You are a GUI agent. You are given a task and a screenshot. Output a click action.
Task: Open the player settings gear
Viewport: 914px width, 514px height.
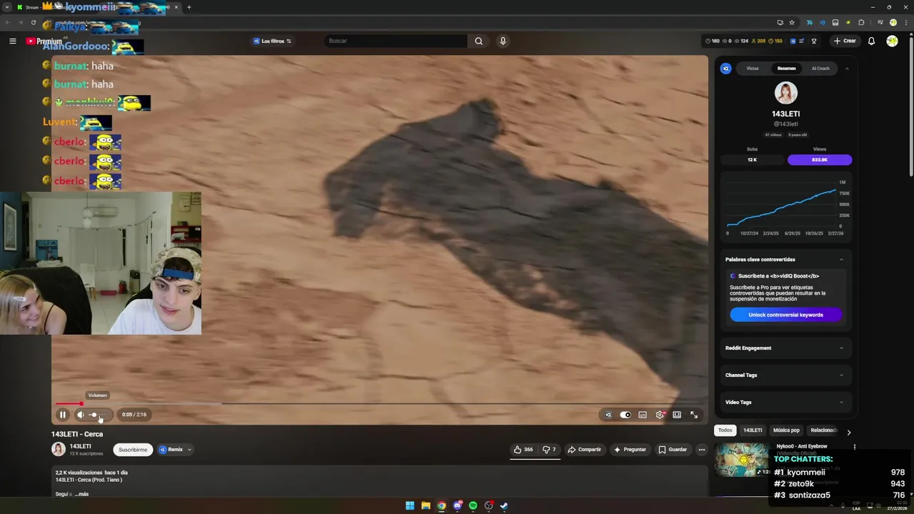click(x=660, y=415)
